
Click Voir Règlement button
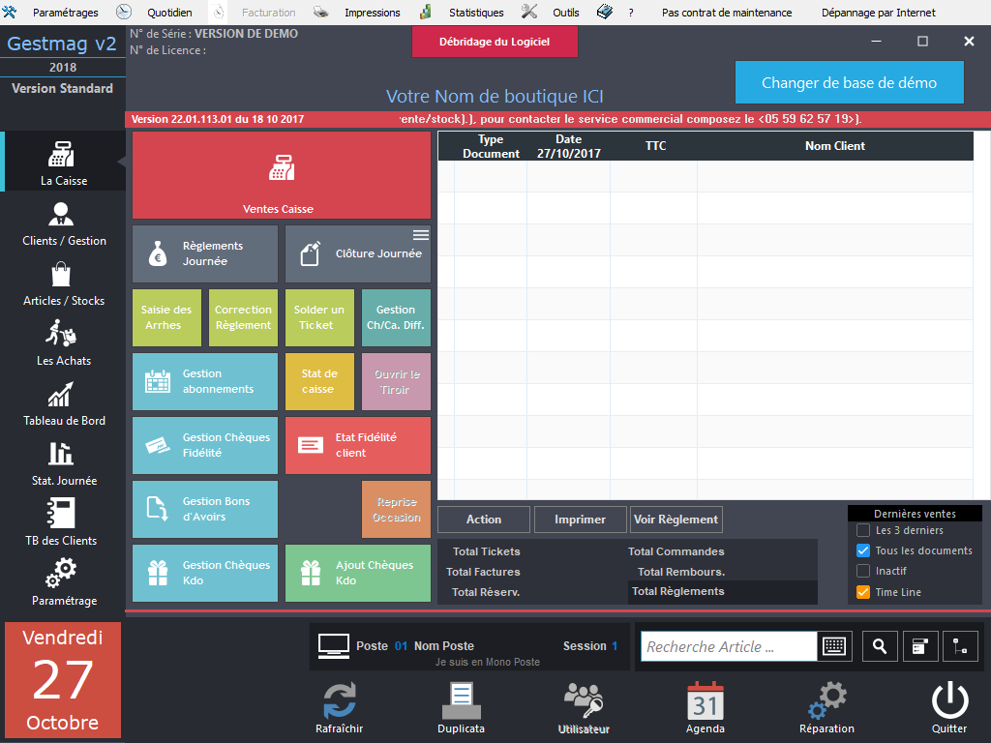676,520
